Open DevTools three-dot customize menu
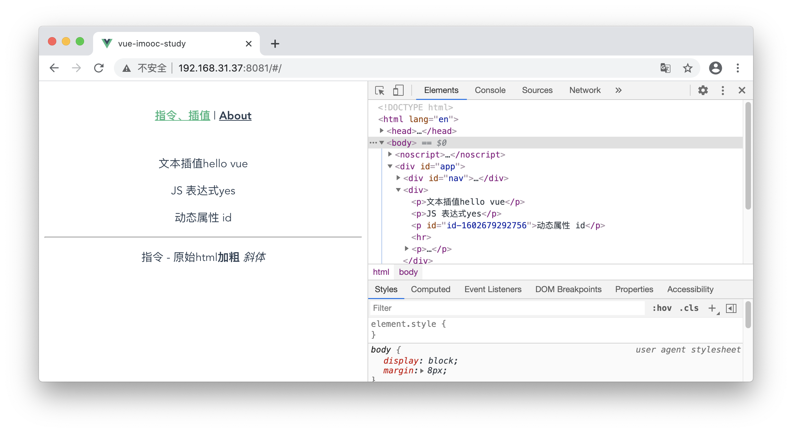Screen dimensions: 792x433 click(x=723, y=91)
